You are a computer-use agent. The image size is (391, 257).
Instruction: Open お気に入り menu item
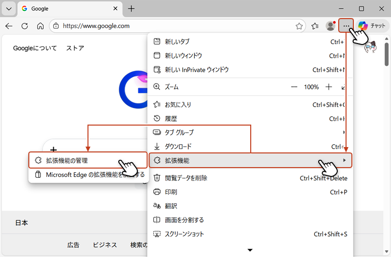click(250, 105)
